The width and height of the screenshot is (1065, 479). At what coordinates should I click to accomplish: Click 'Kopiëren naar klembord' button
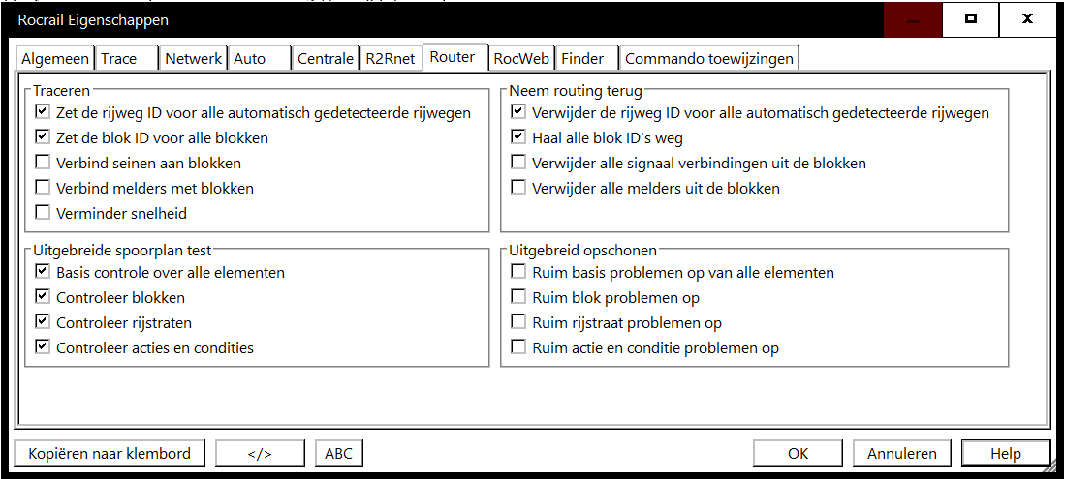point(110,453)
